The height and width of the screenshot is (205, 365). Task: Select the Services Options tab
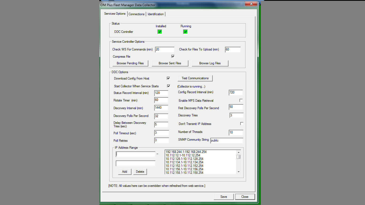click(115, 14)
